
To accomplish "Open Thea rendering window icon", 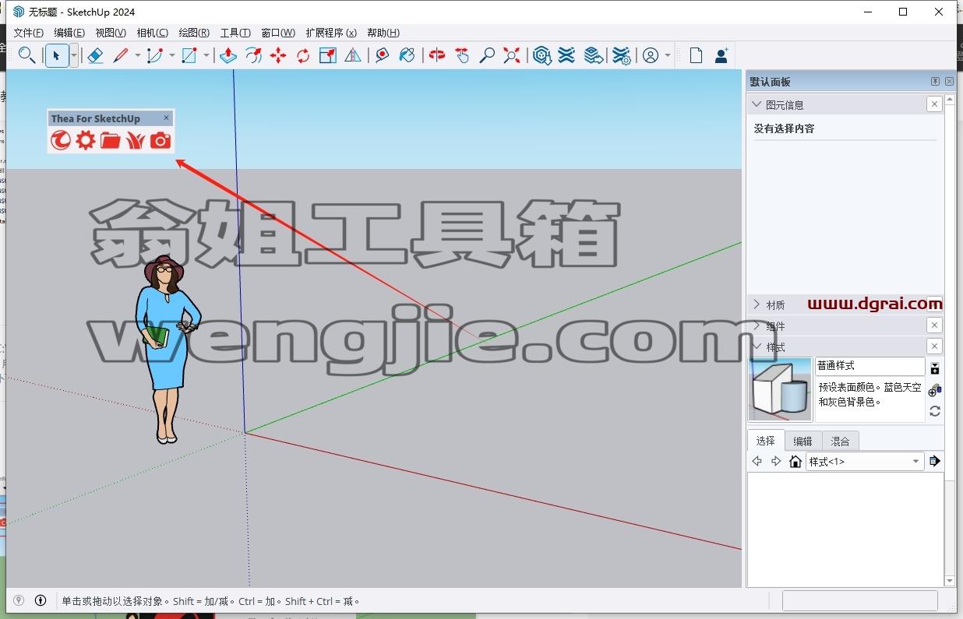I will tap(61, 140).
